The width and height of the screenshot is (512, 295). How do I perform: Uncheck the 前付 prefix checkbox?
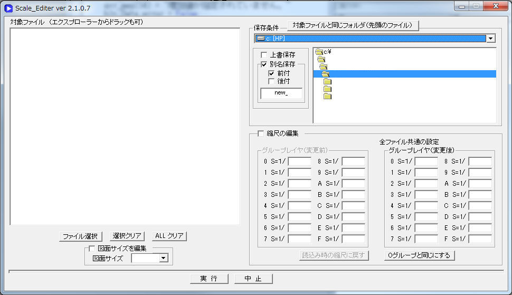[x=271, y=73]
